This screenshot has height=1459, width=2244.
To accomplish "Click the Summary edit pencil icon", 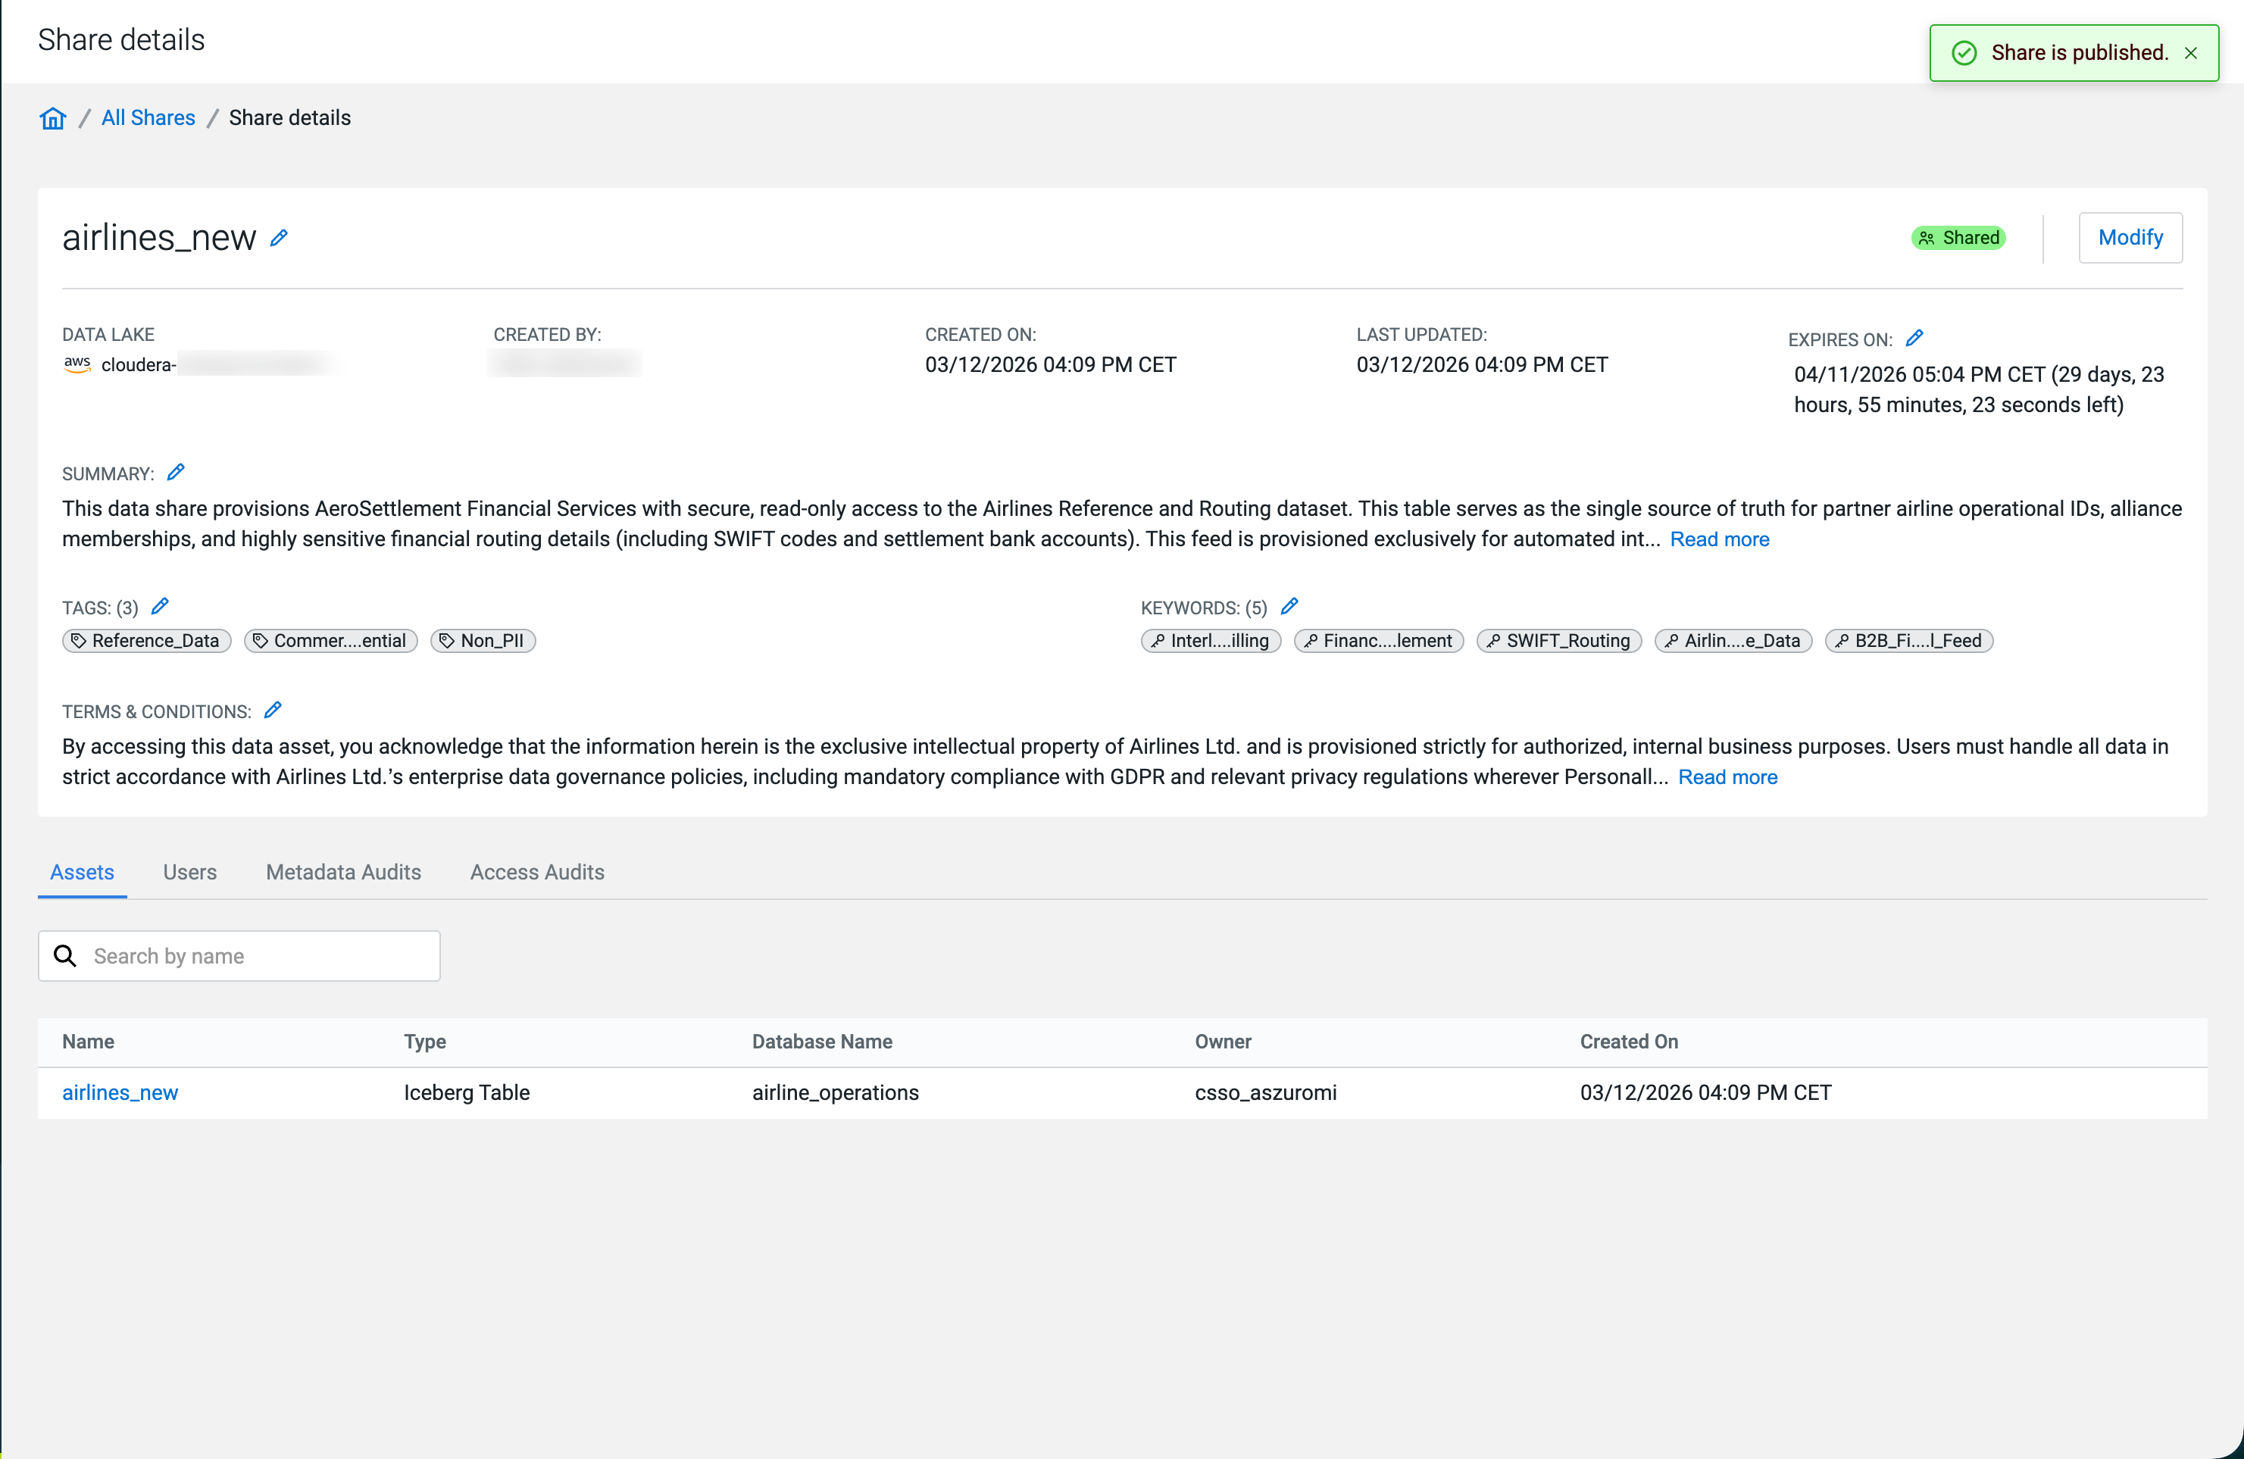I will [175, 472].
